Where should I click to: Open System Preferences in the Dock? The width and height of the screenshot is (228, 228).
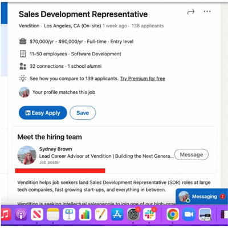133,214
